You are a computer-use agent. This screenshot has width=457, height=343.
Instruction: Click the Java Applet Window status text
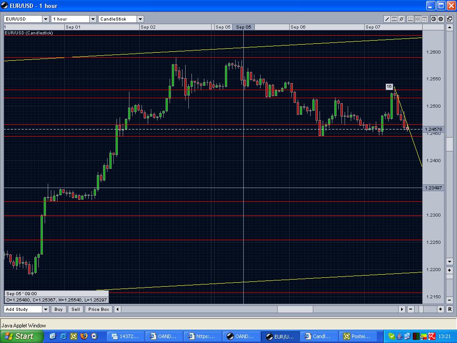24,326
